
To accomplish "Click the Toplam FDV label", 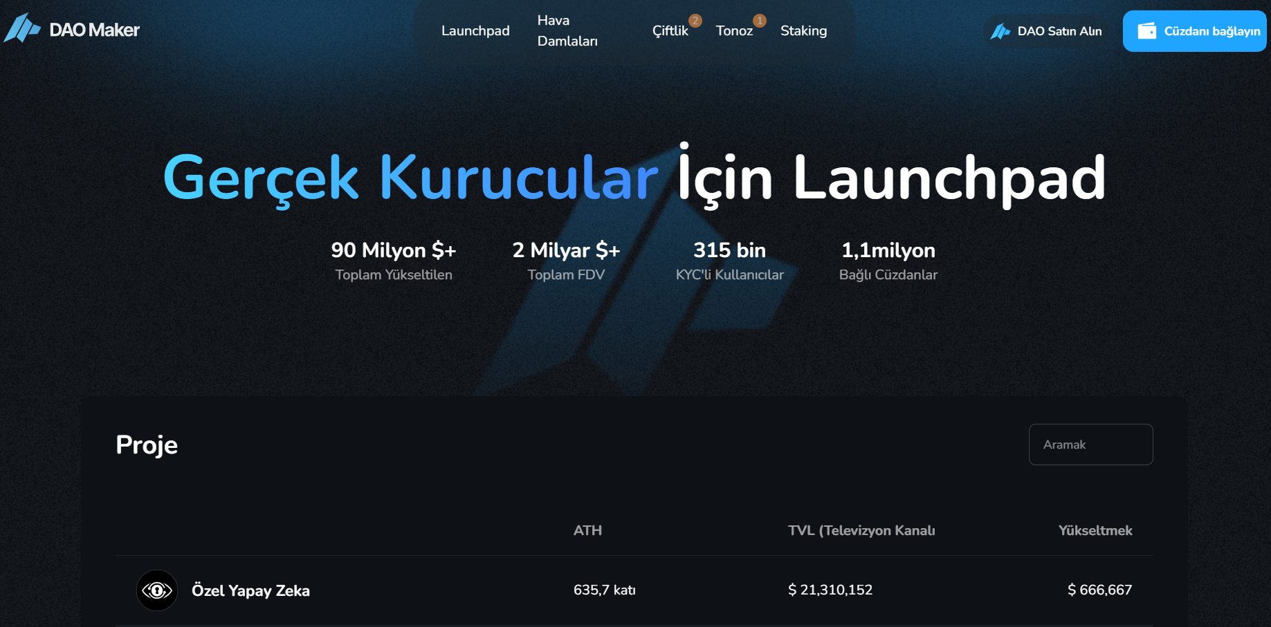I will coord(566,274).
